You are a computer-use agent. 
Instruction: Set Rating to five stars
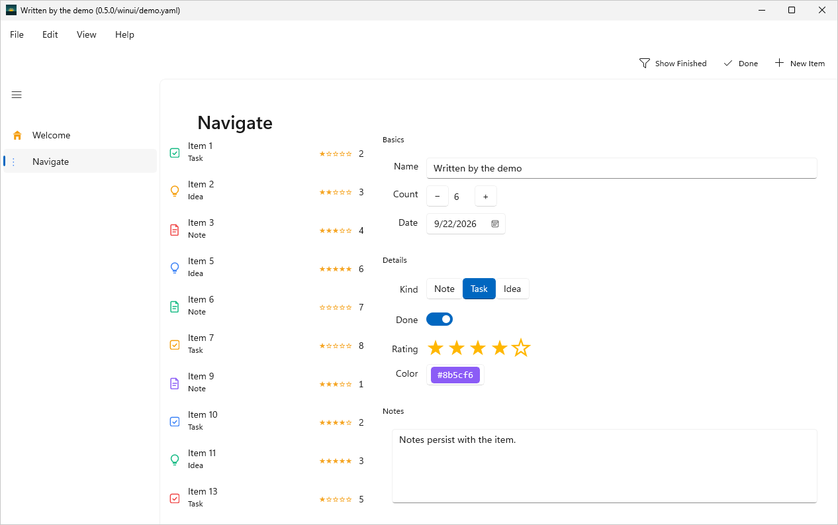click(521, 348)
